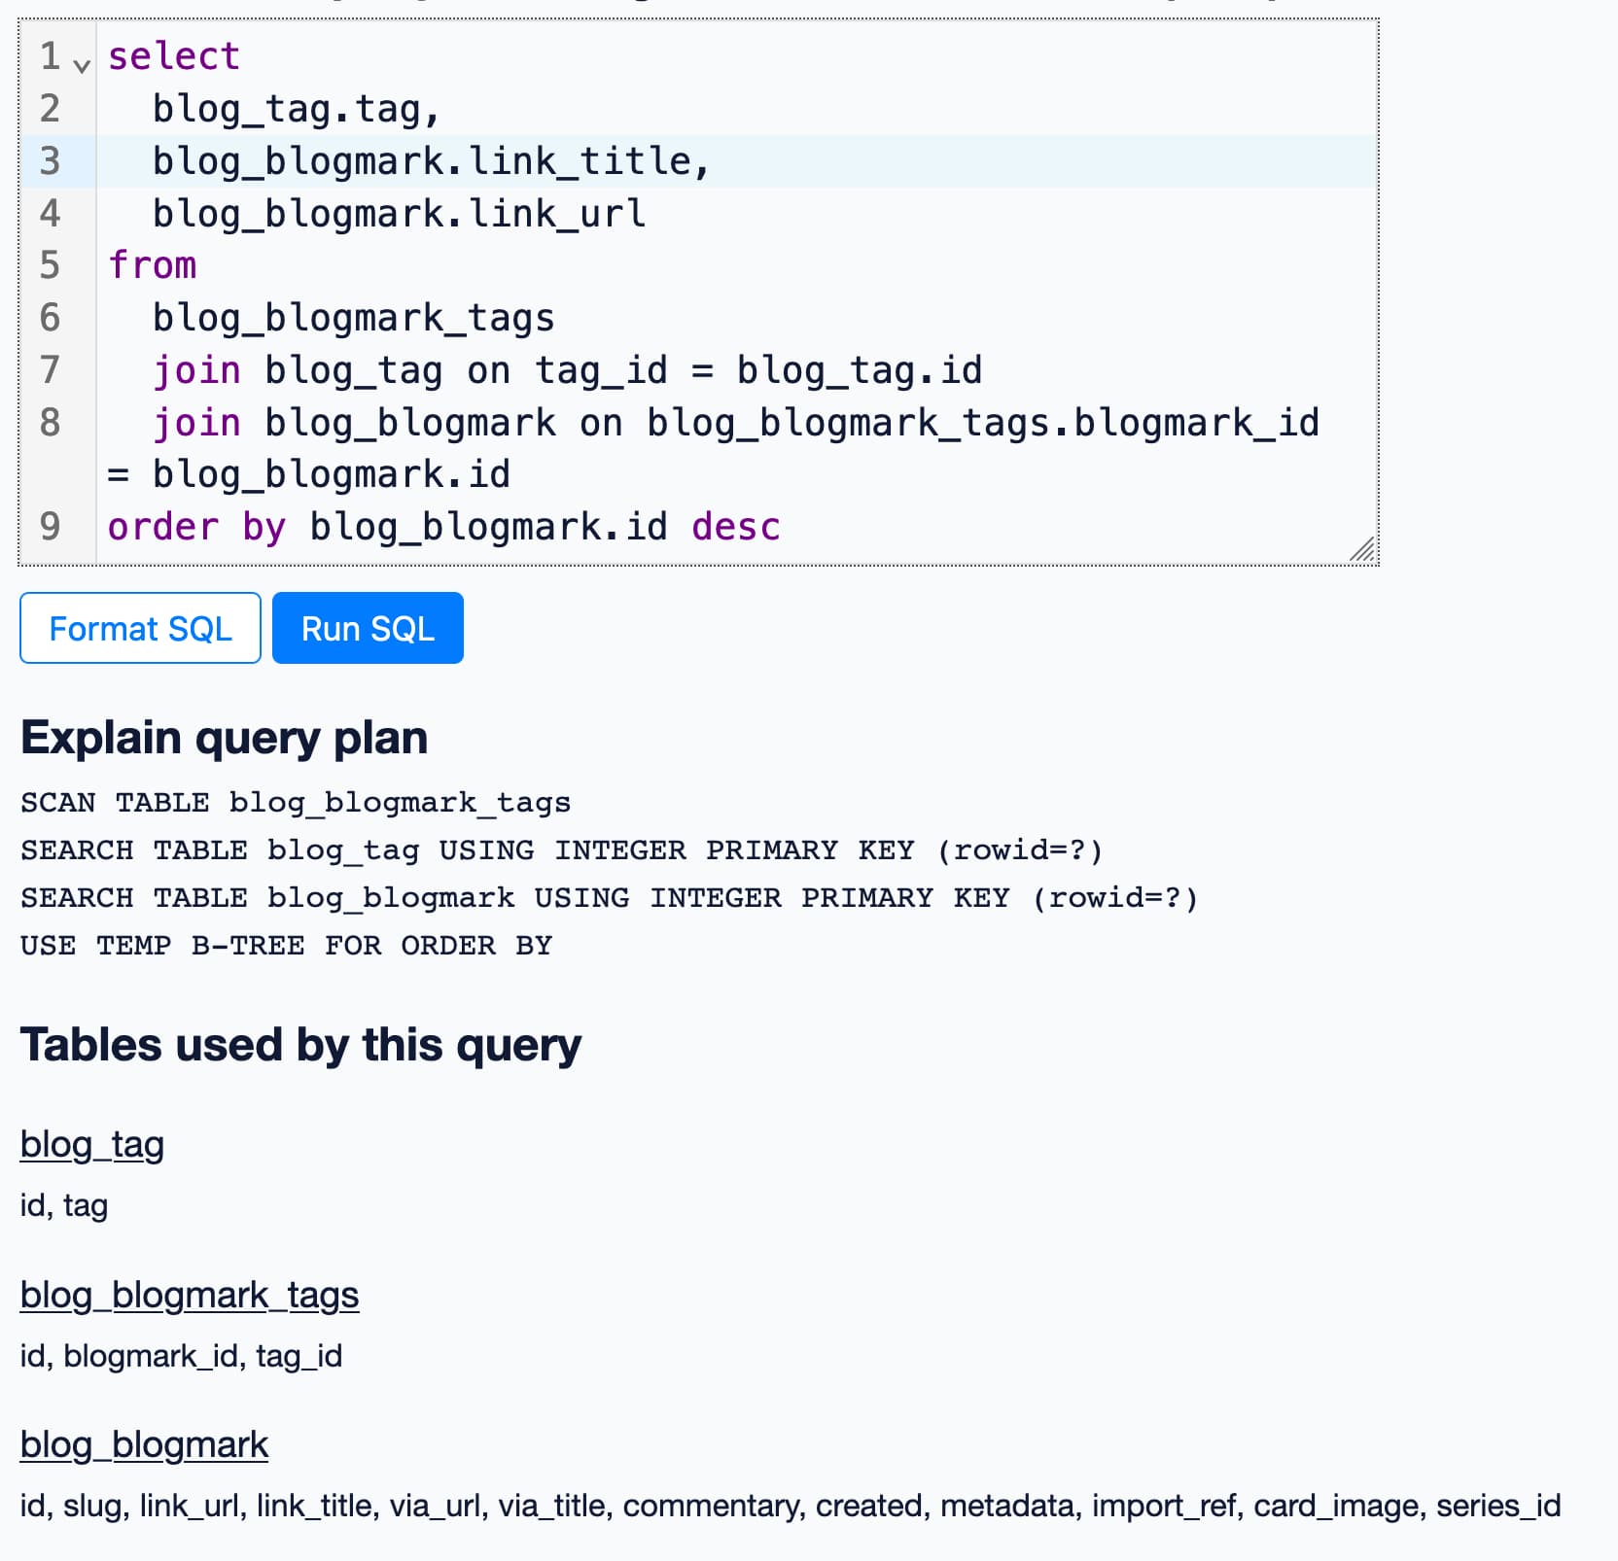Viewport: 1618px width, 1561px height.
Task: Open the blog_blogmark table link
Action: tap(144, 1445)
